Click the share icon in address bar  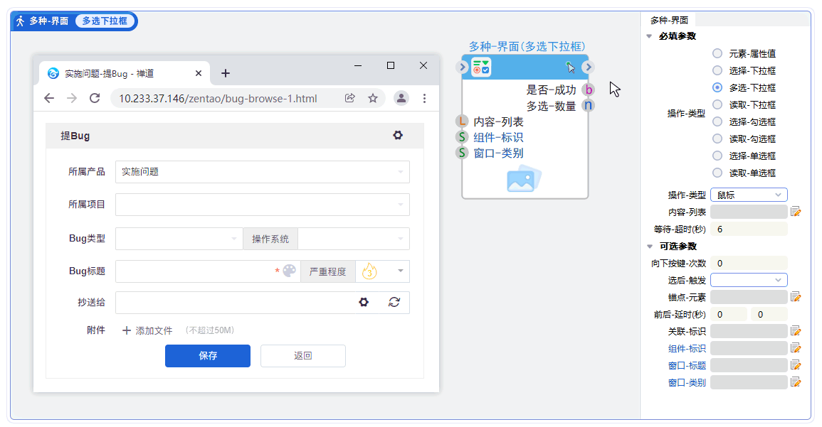(350, 98)
